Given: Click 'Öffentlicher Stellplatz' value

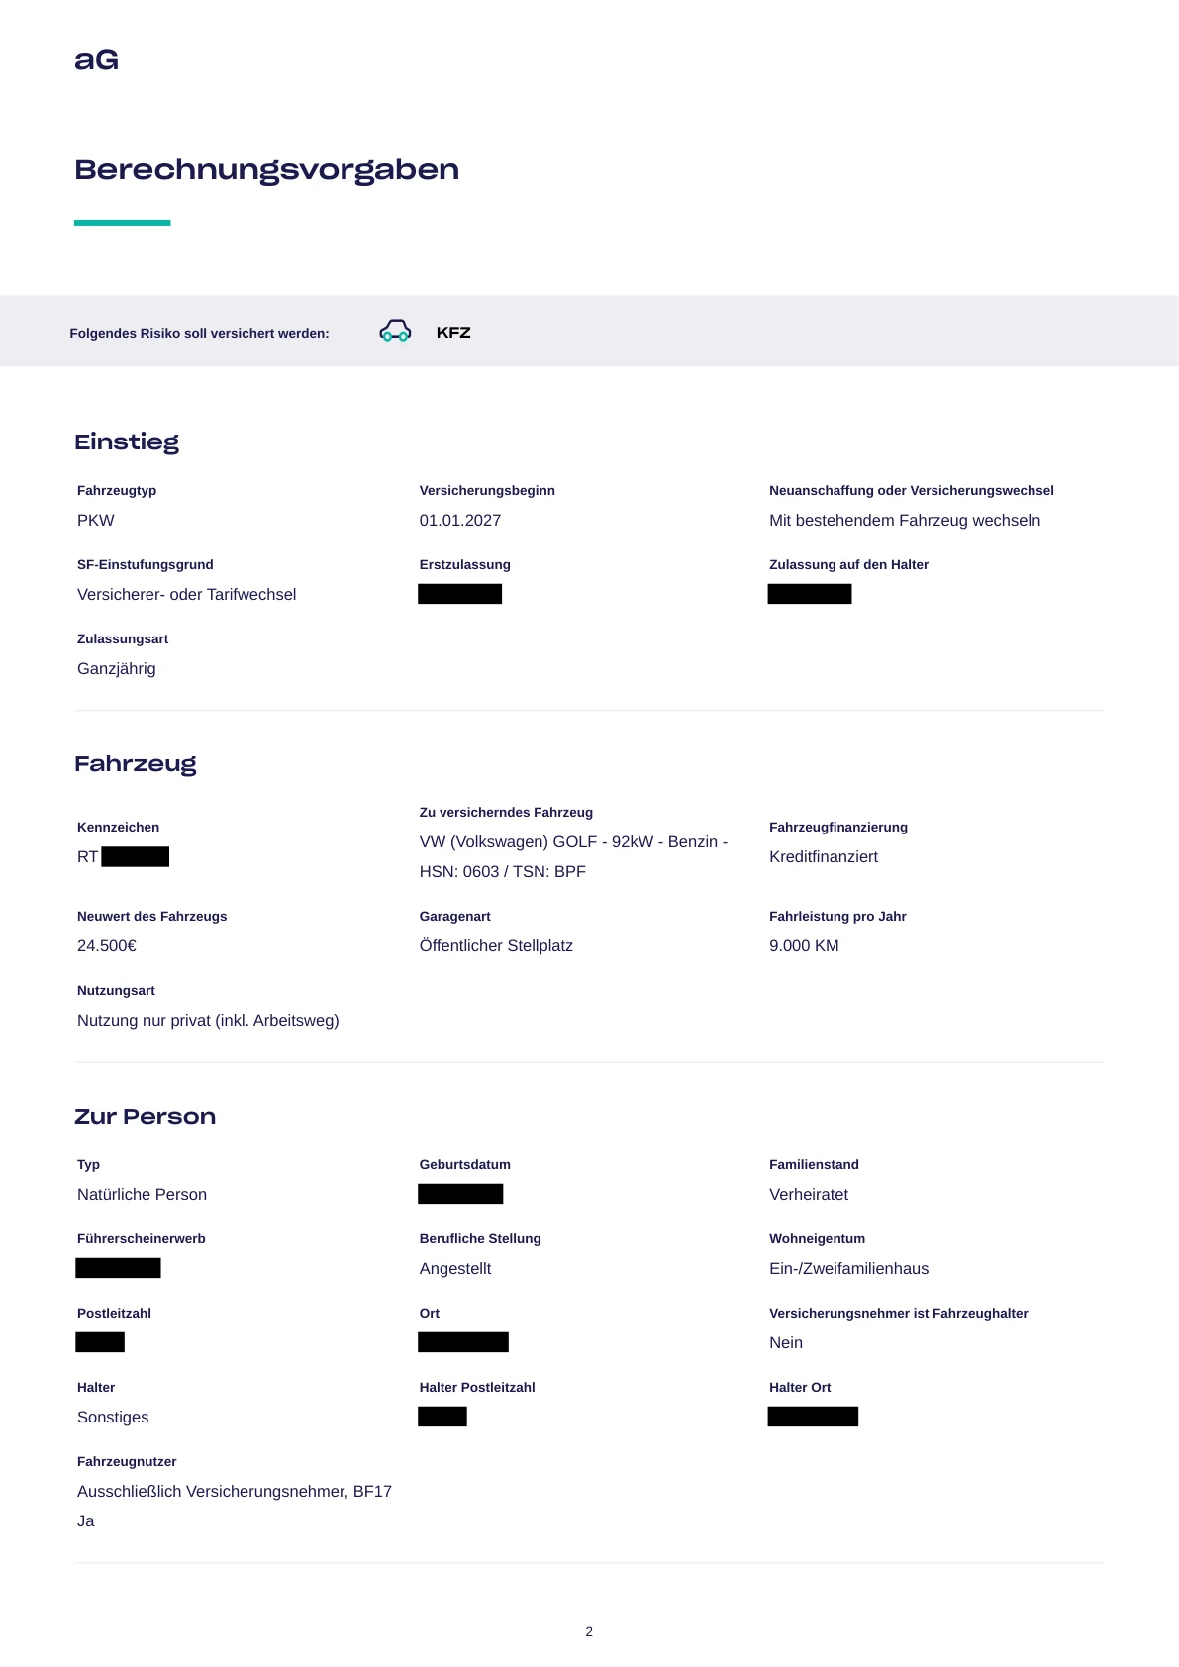Looking at the screenshot, I should click(x=496, y=946).
